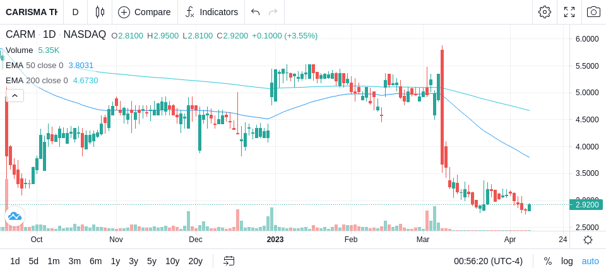Click the TradingView cloud logo
The width and height of the screenshot is (606, 273).
(15, 216)
